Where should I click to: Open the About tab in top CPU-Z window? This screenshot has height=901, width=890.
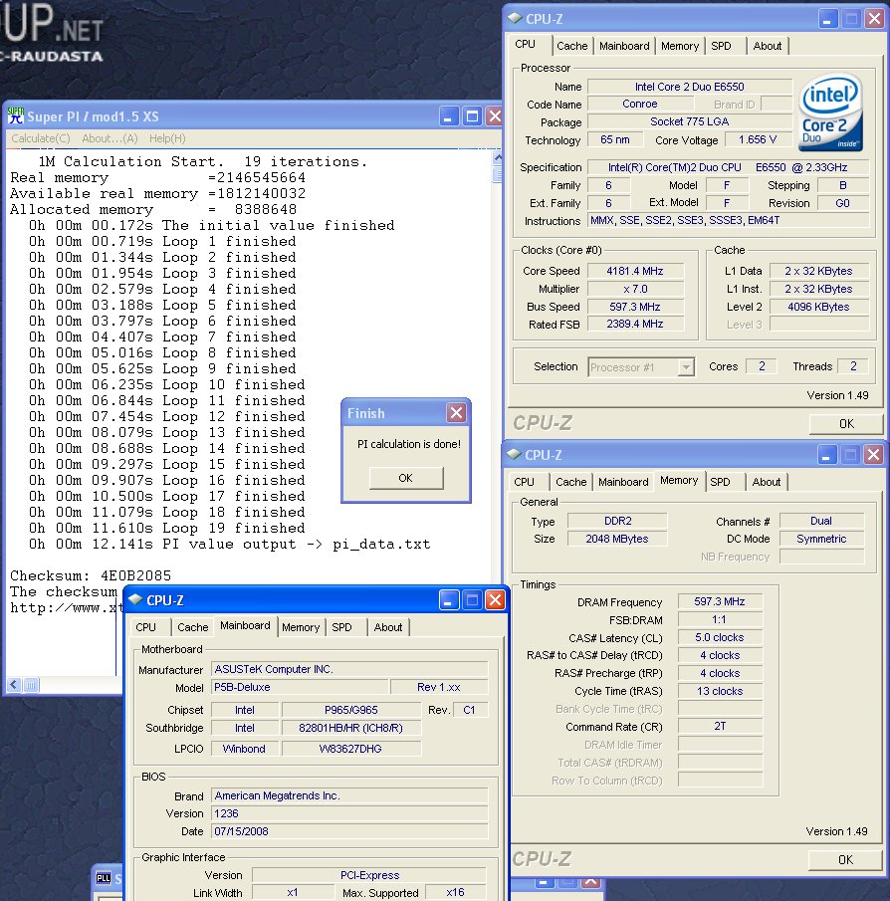[x=767, y=46]
